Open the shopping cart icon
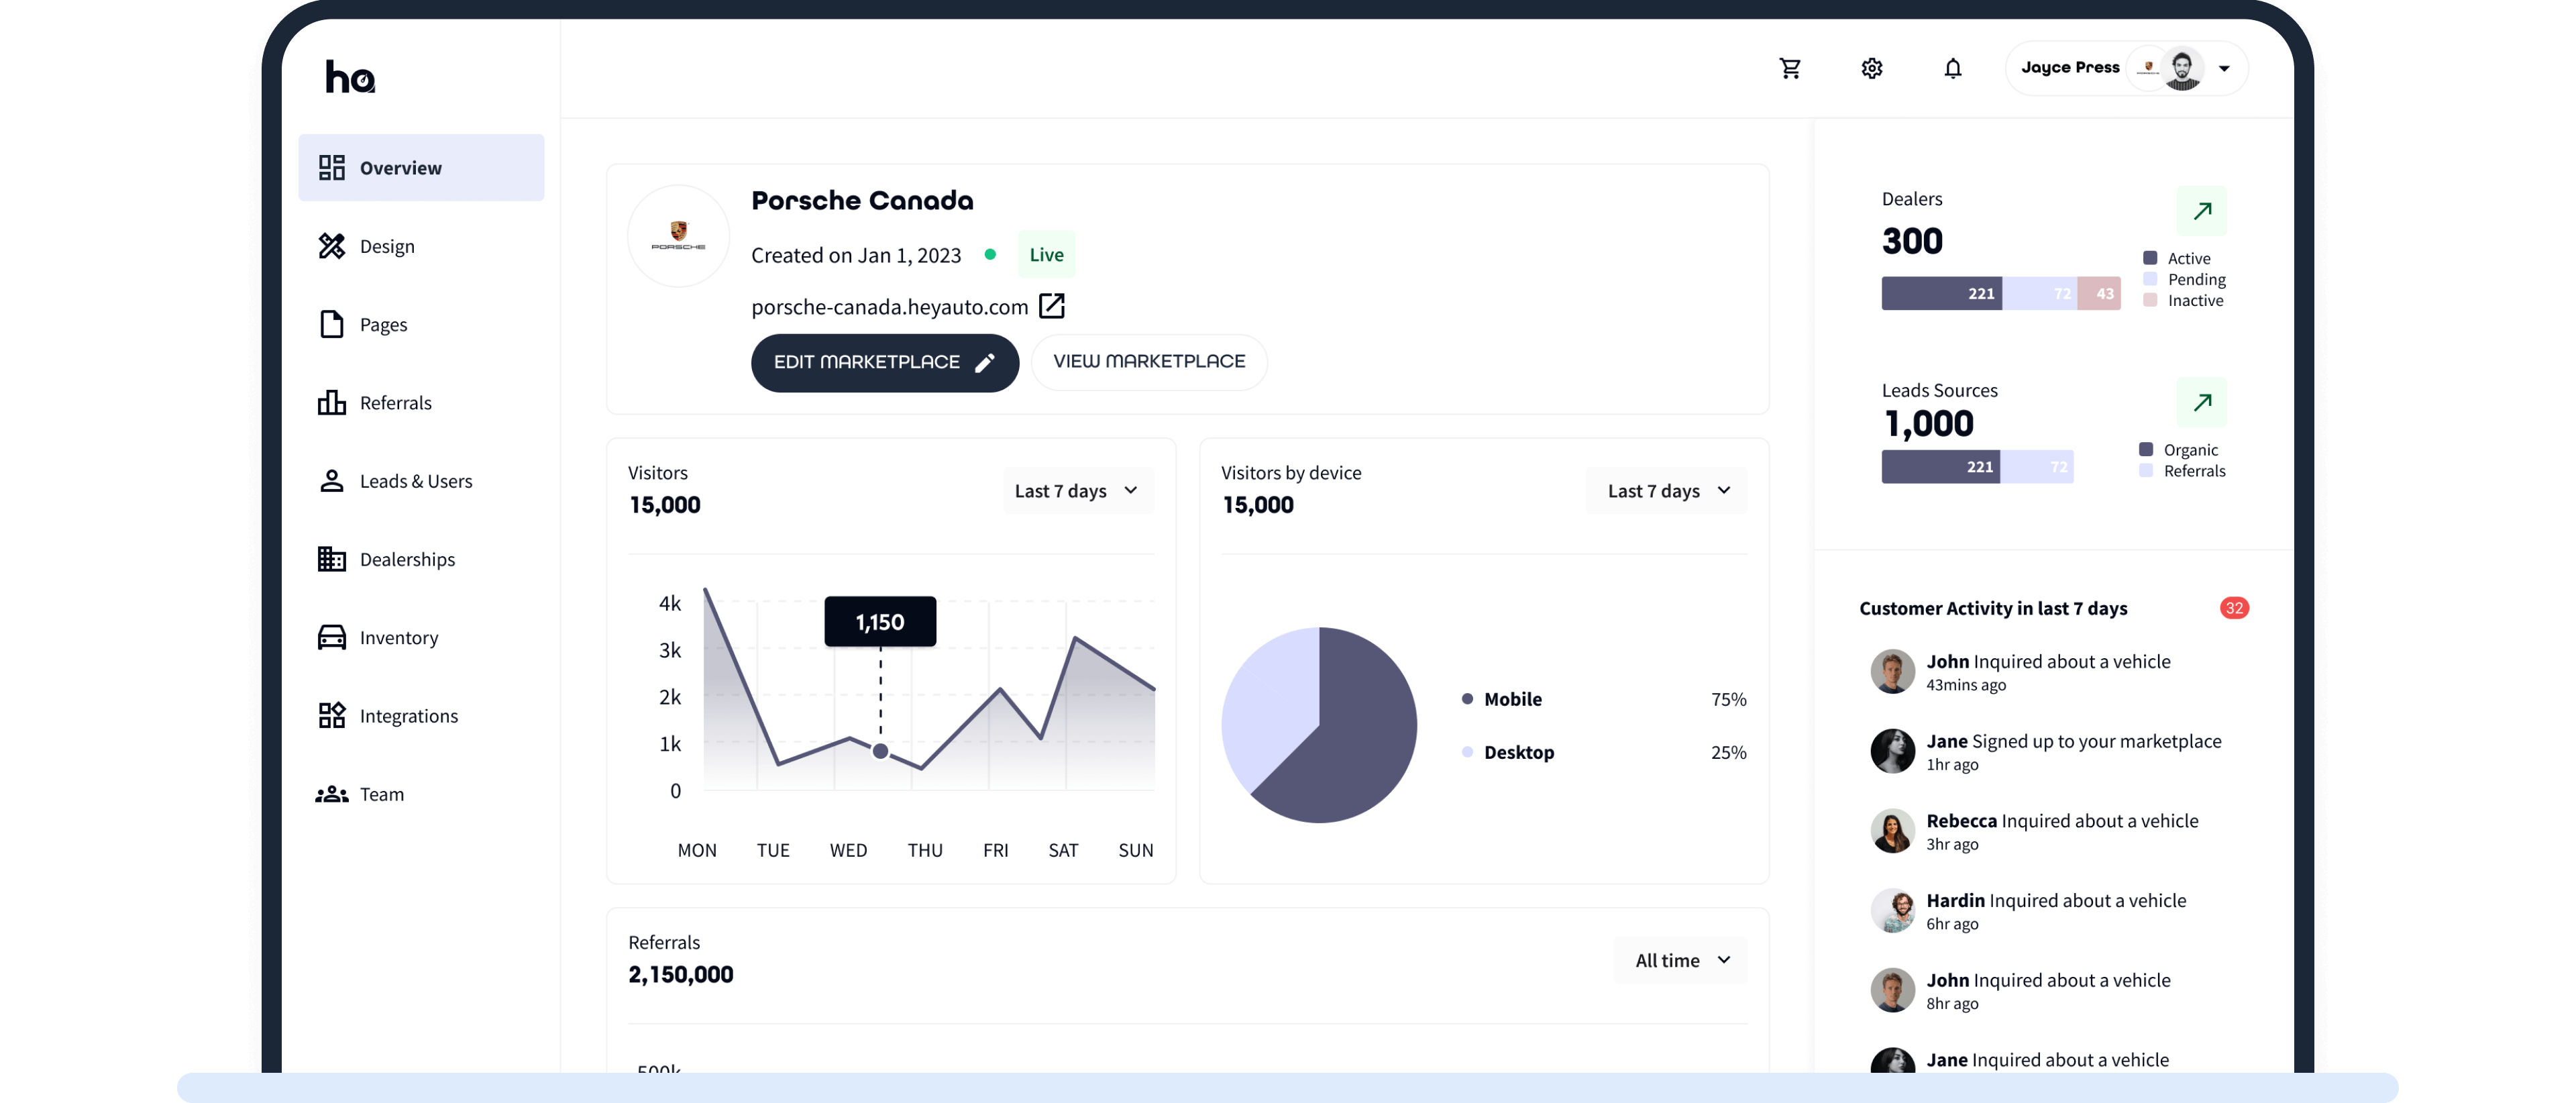 tap(1790, 68)
